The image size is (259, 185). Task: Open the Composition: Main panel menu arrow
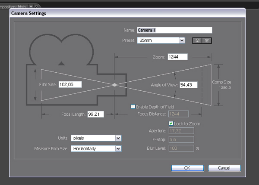(x=31, y=6)
